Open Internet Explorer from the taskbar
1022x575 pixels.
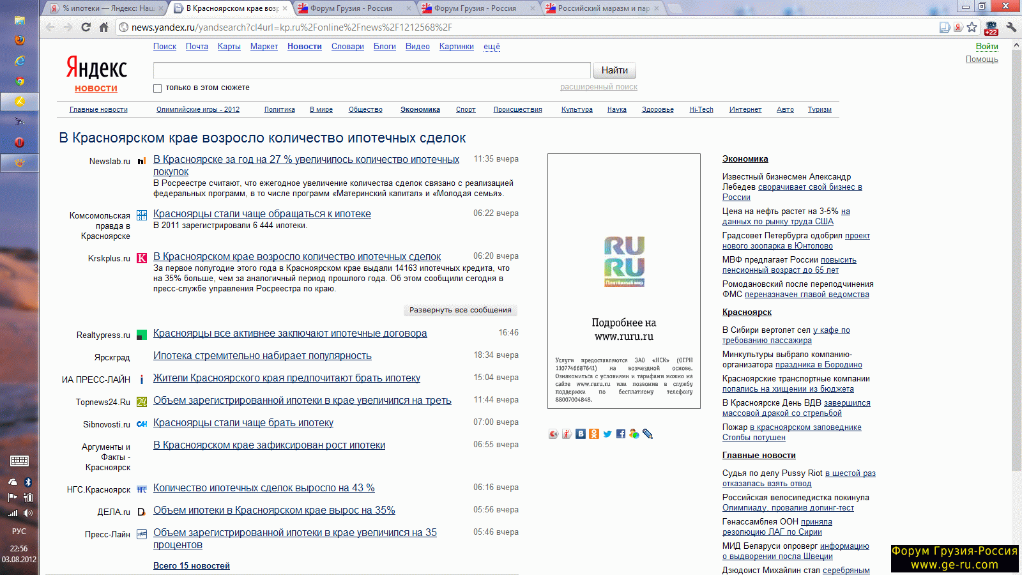20,60
